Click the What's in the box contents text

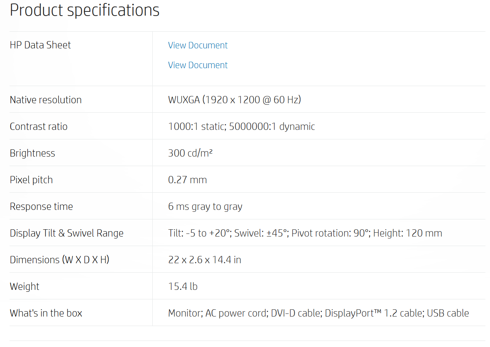coord(318,313)
